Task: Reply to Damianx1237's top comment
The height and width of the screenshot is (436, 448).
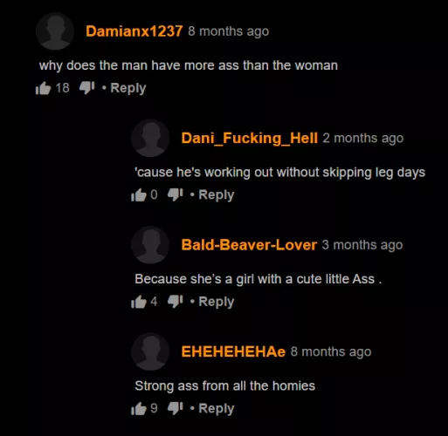Action: [x=128, y=88]
